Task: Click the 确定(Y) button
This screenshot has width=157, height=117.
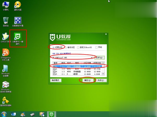Action: click(x=88, y=80)
